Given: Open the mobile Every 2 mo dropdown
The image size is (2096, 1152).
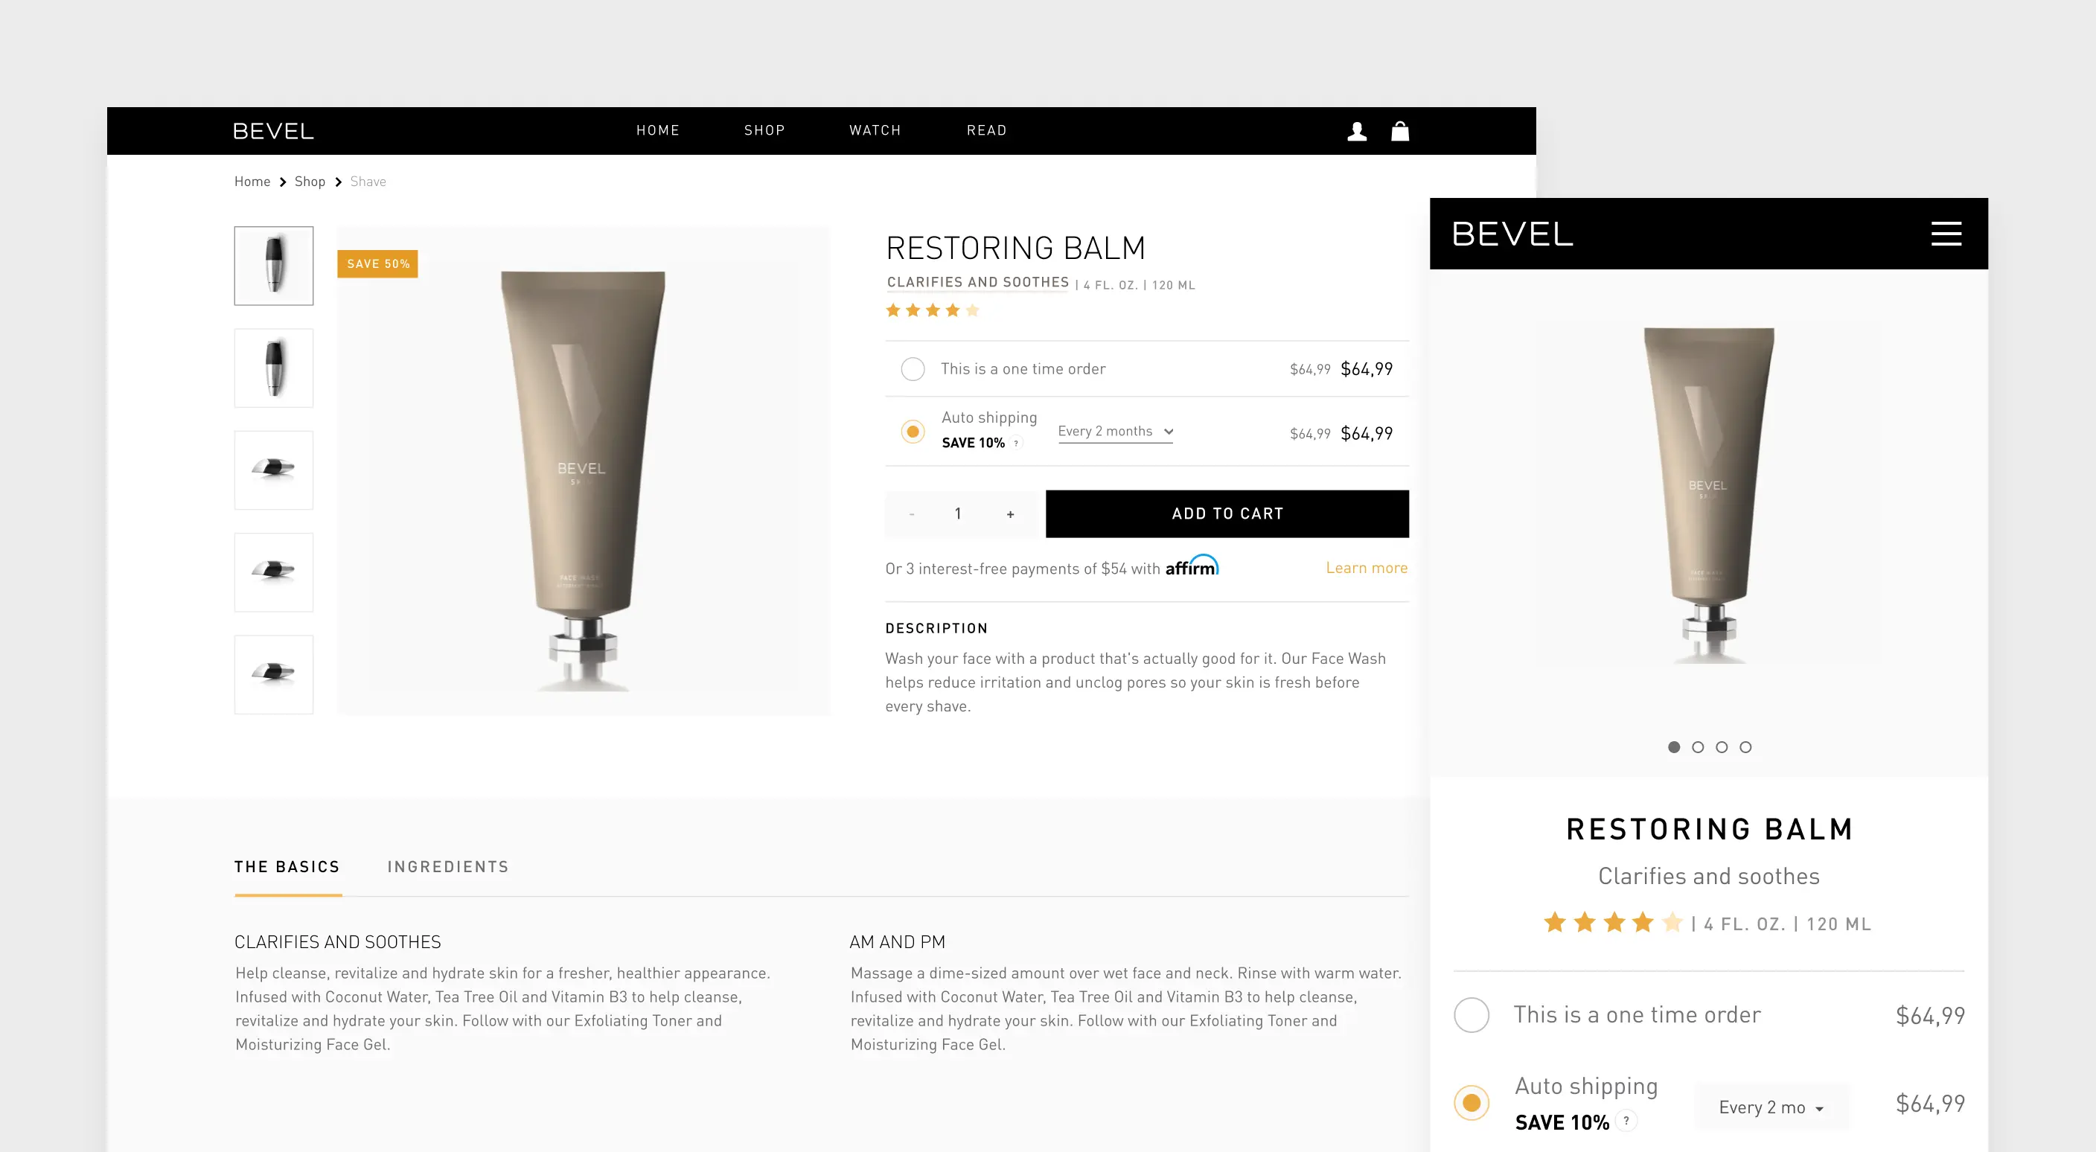Looking at the screenshot, I should [1772, 1107].
